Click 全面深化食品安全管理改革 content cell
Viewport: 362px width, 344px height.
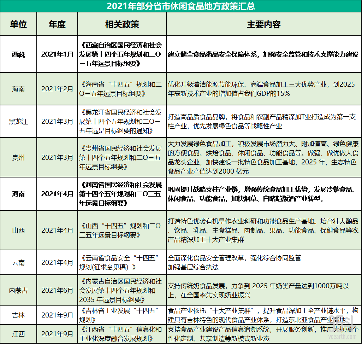tap(264, 262)
